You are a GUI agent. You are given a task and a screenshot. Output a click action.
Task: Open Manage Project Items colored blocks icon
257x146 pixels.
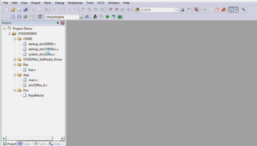tap(95, 17)
